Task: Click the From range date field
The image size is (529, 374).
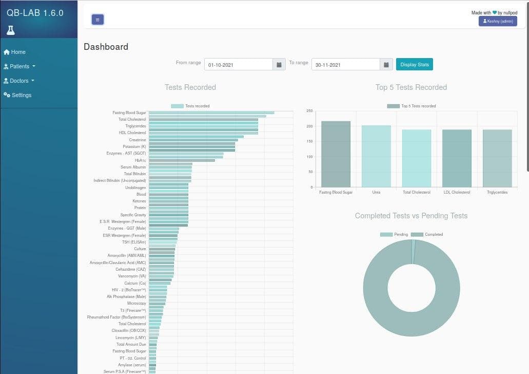Action: (239, 65)
